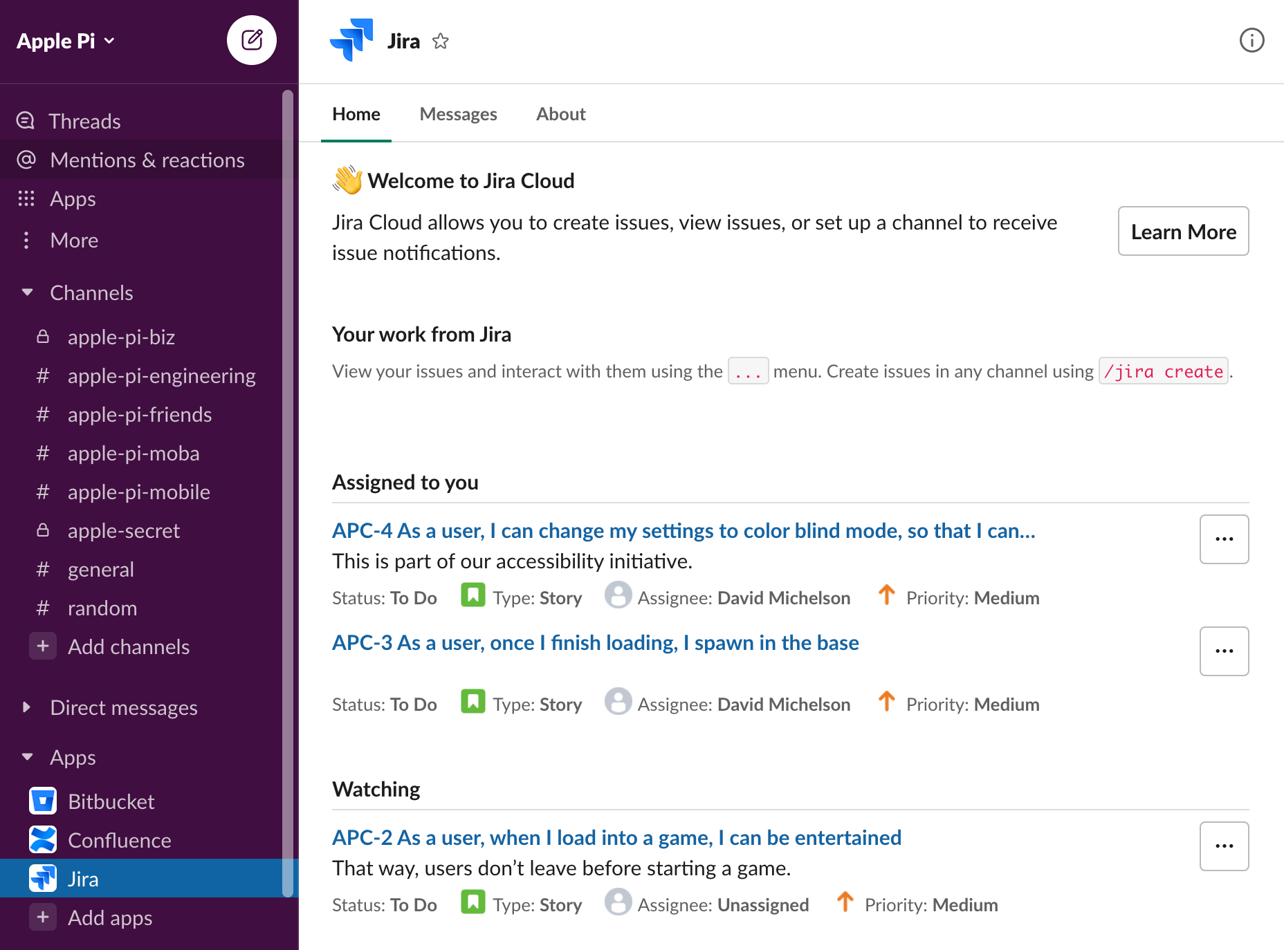This screenshot has width=1284, height=950.
Task: Switch to Messages tab
Action: (x=458, y=114)
